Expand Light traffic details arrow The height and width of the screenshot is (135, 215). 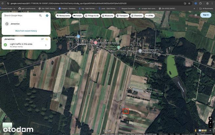[46, 45]
